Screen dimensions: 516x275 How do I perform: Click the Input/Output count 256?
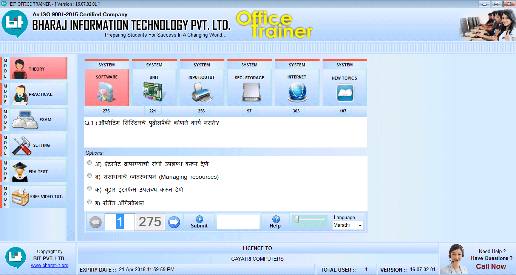(x=201, y=111)
